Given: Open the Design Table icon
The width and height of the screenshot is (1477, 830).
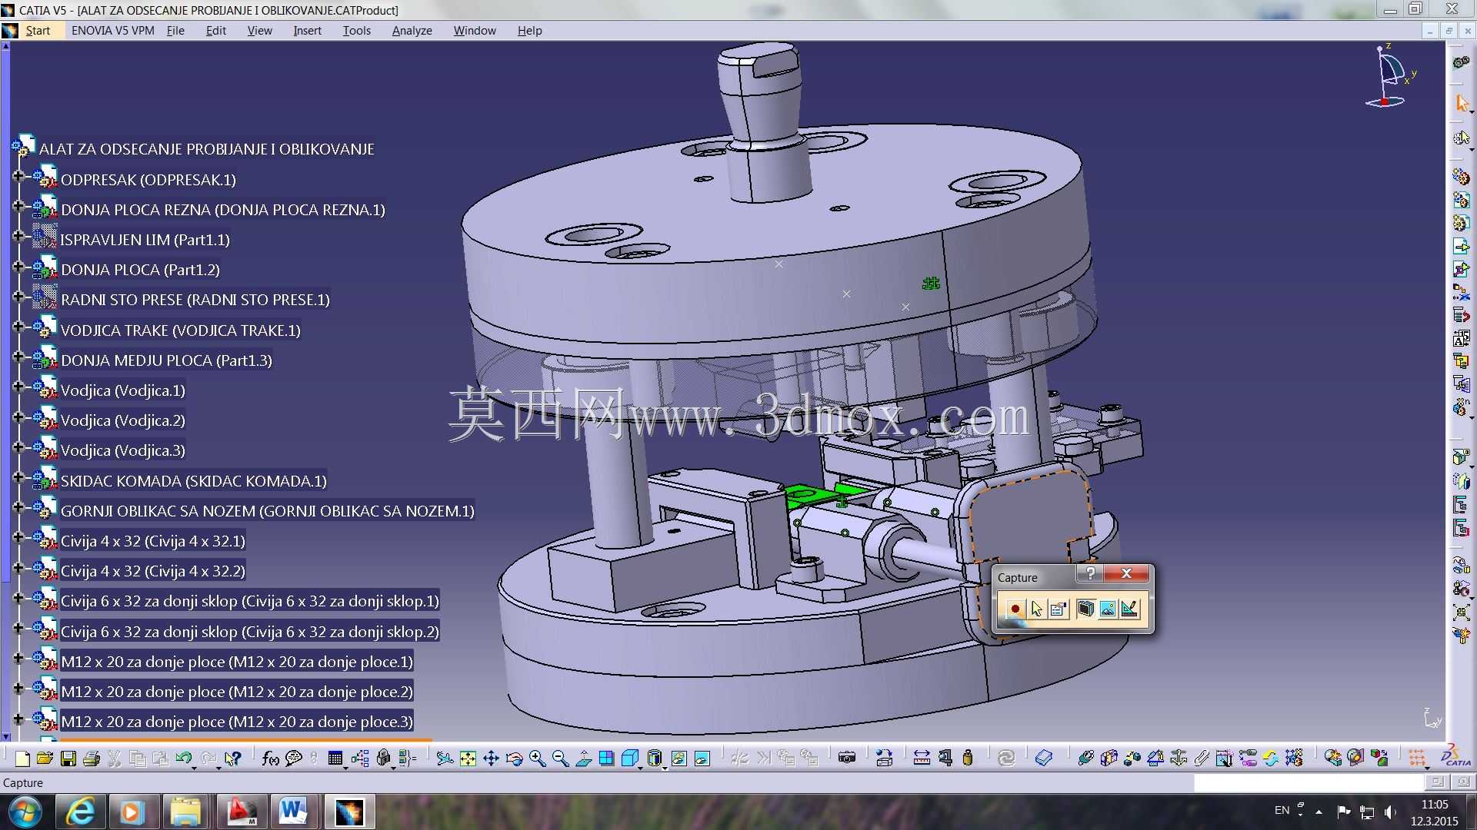Looking at the screenshot, I should click(x=335, y=759).
